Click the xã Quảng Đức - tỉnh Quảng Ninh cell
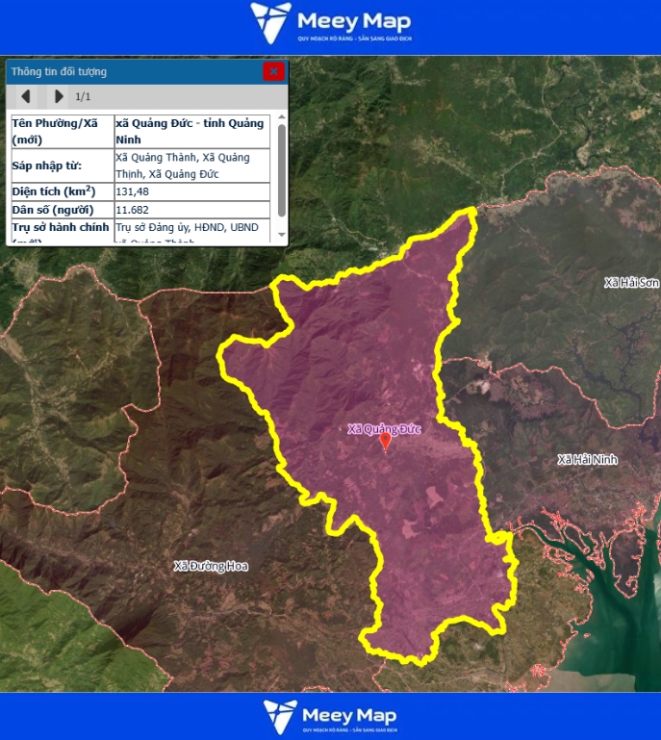 tap(191, 132)
